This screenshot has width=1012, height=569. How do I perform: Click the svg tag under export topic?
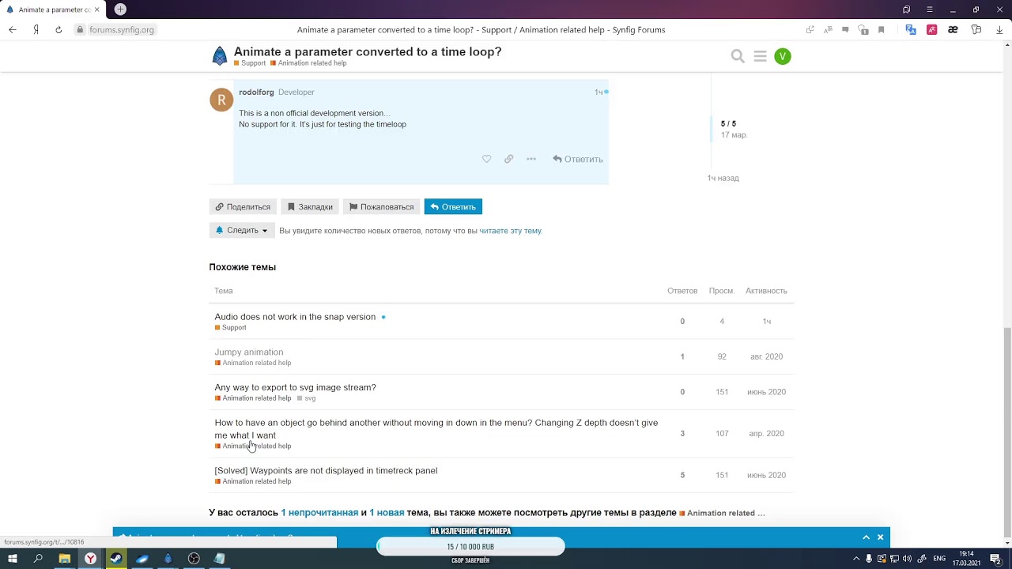click(x=306, y=398)
